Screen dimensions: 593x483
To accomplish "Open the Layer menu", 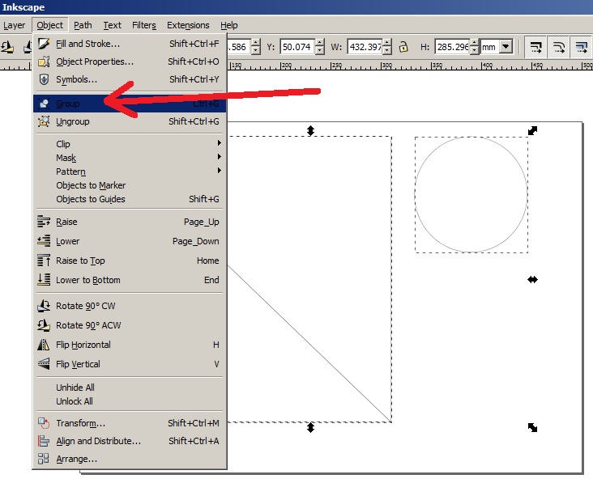I will click(x=14, y=25).
